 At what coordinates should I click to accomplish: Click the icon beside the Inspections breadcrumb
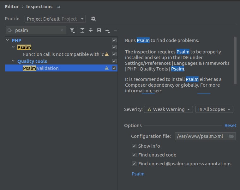[58, 7]
